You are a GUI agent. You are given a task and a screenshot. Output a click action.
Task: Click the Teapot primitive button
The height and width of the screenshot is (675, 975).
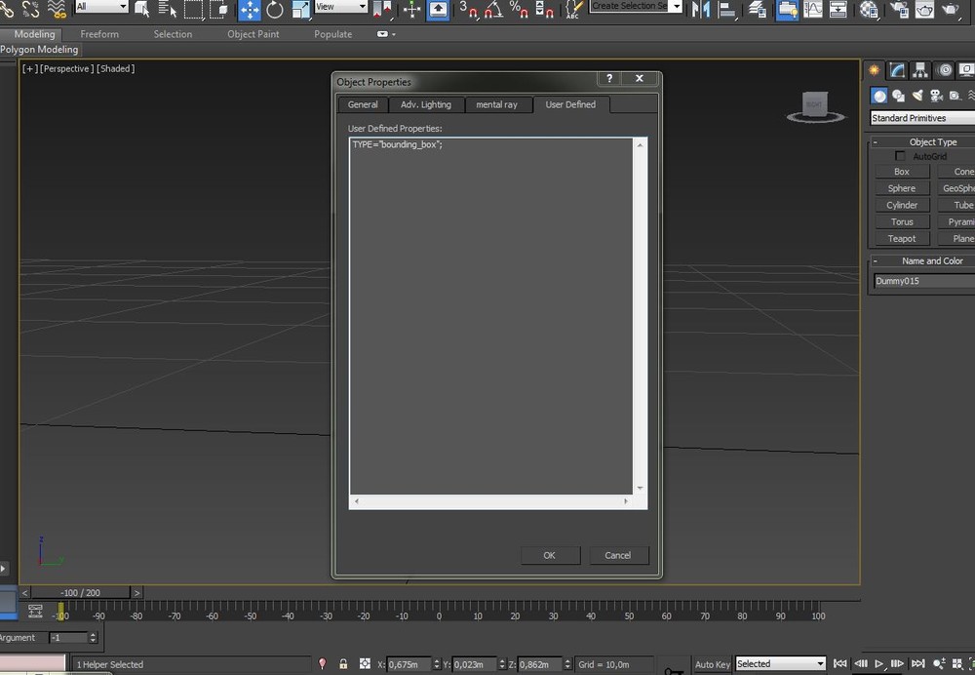(901, 238)
